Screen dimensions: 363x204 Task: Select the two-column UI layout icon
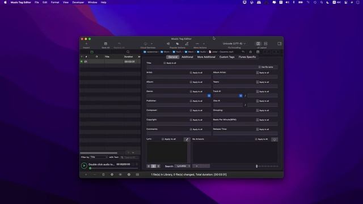click(x=258, y=44)
